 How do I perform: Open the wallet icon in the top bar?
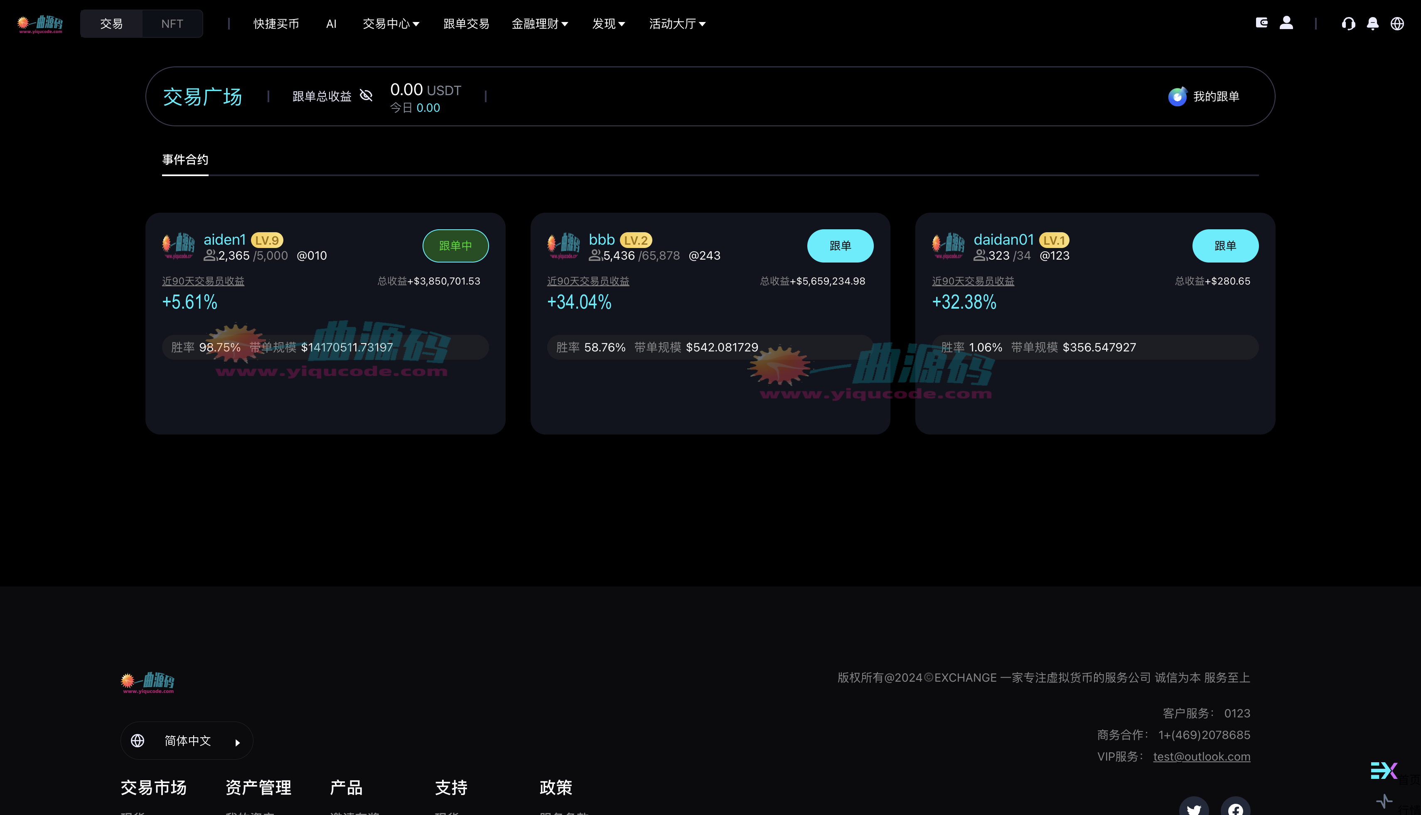[1262, 23]
